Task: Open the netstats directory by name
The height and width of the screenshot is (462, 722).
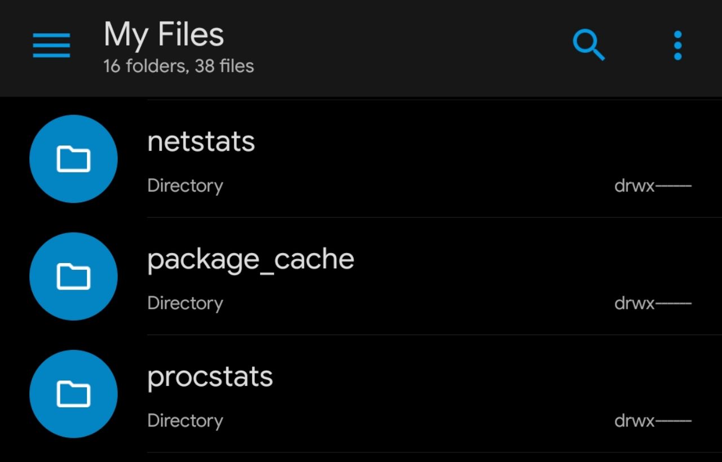Action: (201, 141)
